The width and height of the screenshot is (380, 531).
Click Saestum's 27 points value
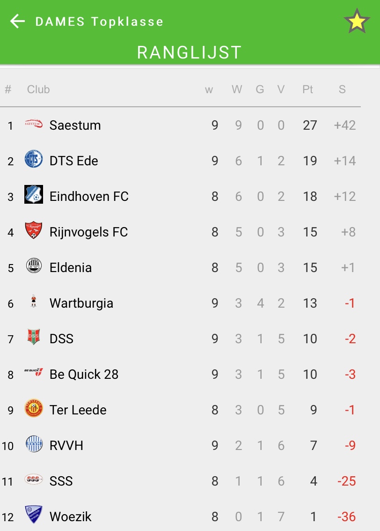[x=310, y=125]
